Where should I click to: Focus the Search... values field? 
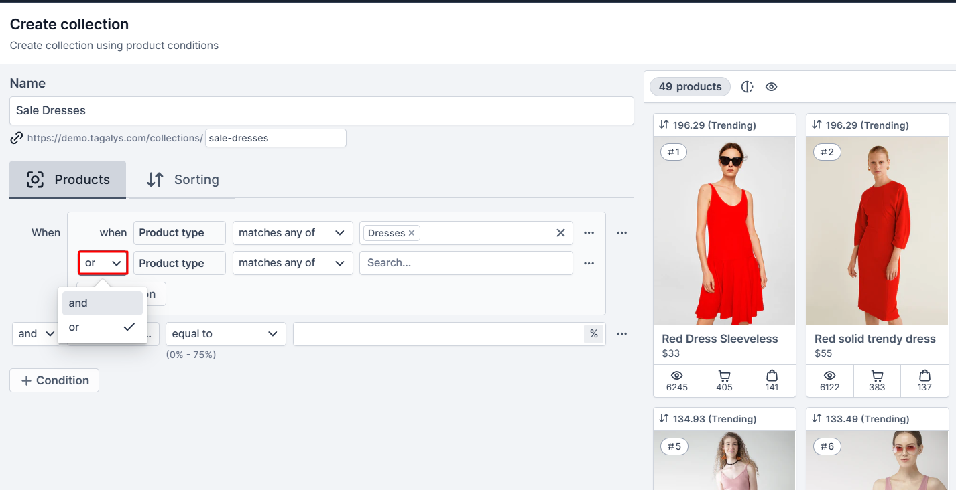coord(466,263)
